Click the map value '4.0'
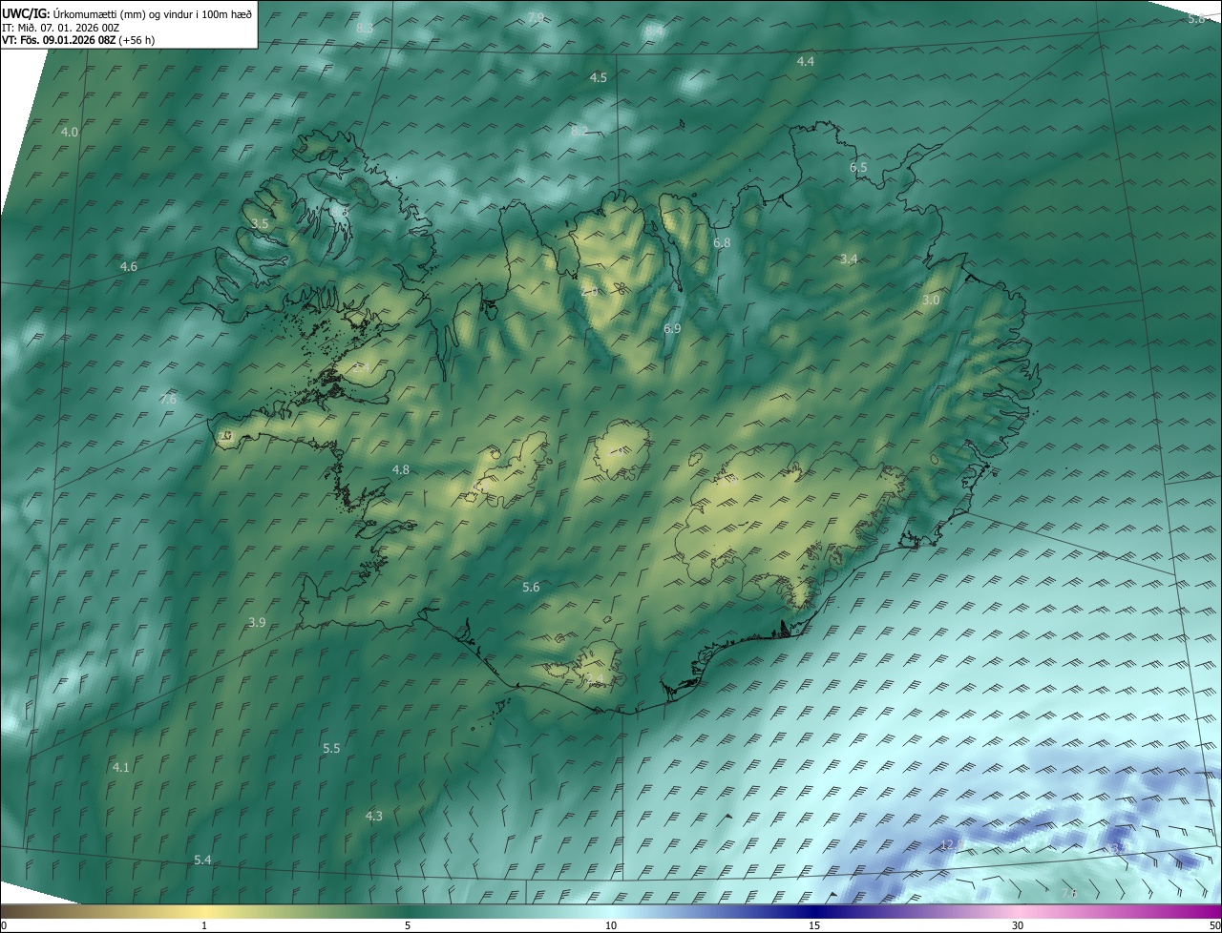Image resolution: width=1222 pixels, height=933 pixels. (x=70, y=132)
